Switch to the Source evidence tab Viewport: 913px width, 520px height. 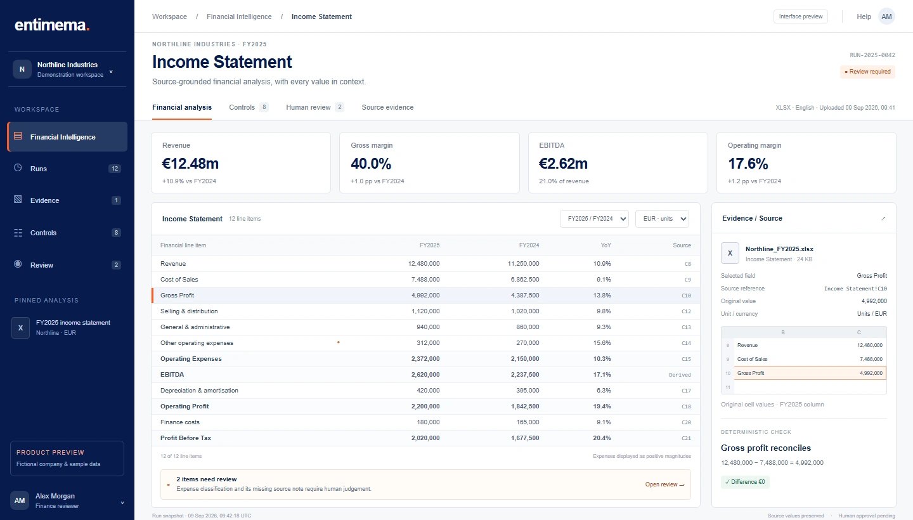(x=387, y=107)
